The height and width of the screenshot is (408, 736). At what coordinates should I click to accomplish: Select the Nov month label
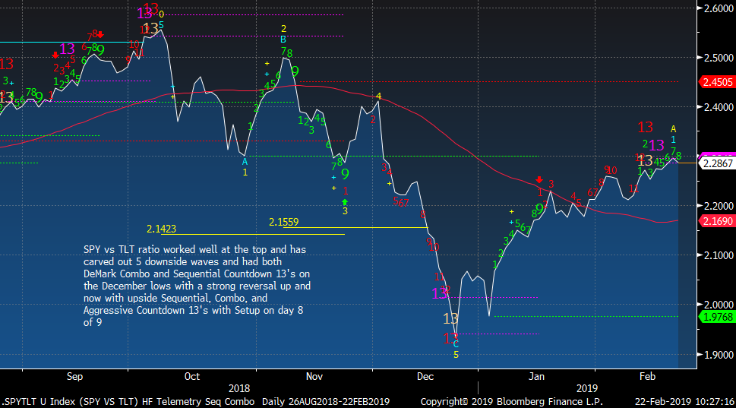tap(314, 377)
